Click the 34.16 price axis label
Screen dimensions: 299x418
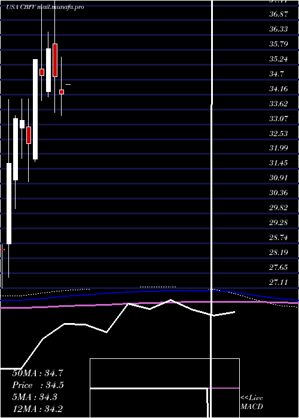pyautogui.click(x=279, y=88)
